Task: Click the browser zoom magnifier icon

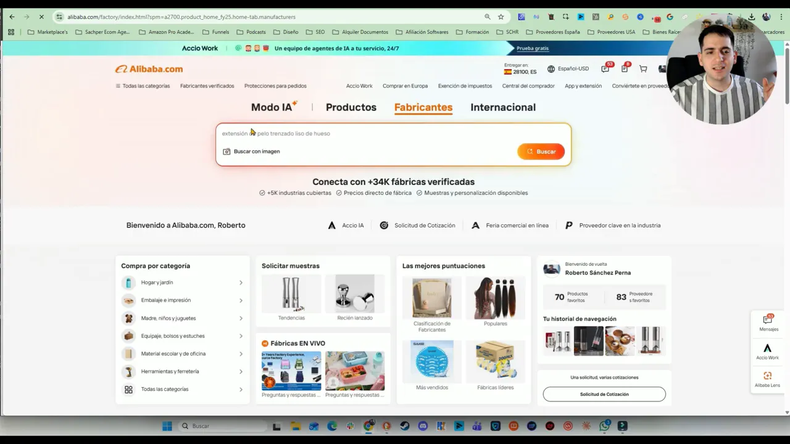Action: coord(487,17)
